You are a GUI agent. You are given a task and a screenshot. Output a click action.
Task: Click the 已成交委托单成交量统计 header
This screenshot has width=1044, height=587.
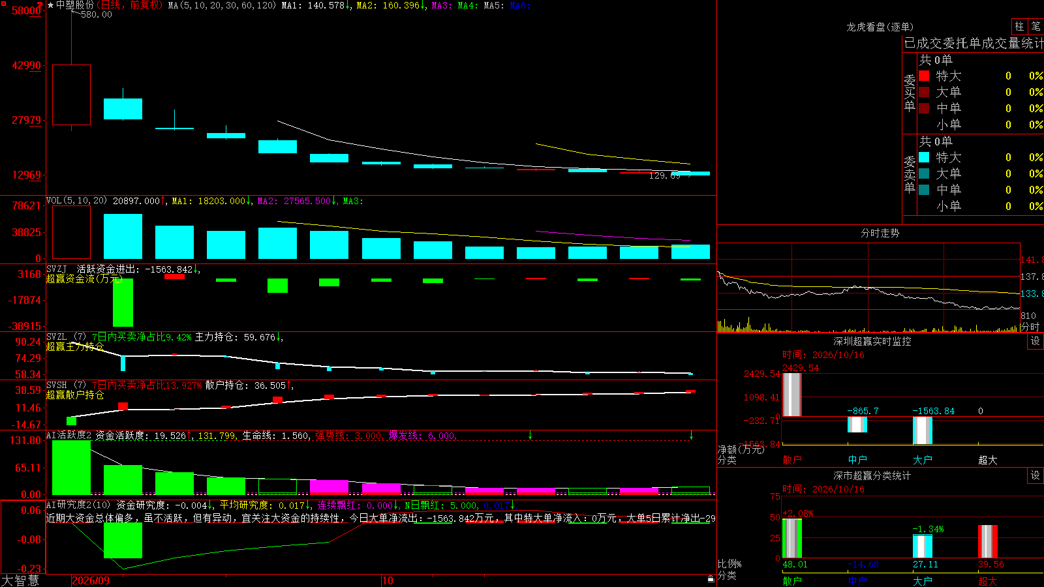tap(974, 43)
